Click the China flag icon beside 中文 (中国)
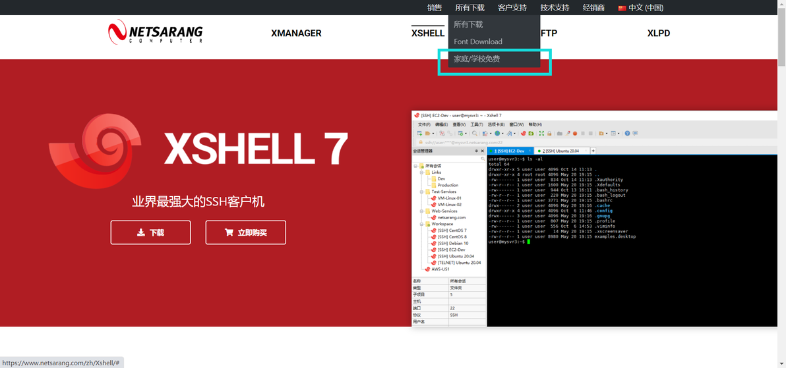Image resolution: width=786 pixels, height=368 pixels. [x=622, y=7]
